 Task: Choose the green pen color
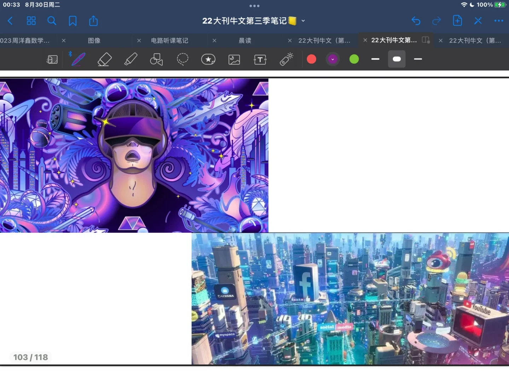tap(354, 59)
